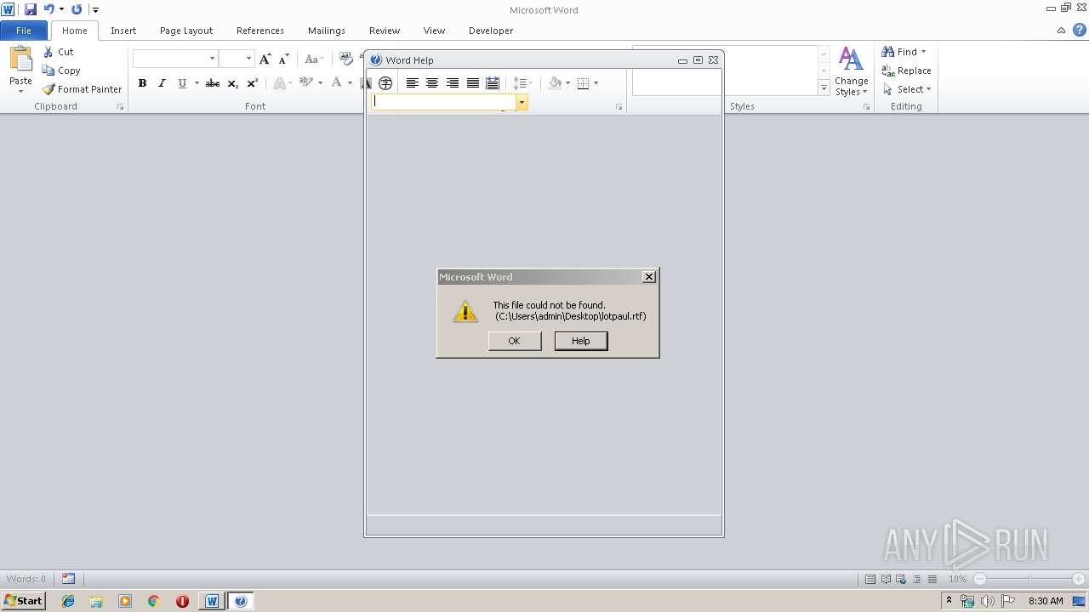Click the Windows Start button
1089x612 pixels.
tap(23, 601)
